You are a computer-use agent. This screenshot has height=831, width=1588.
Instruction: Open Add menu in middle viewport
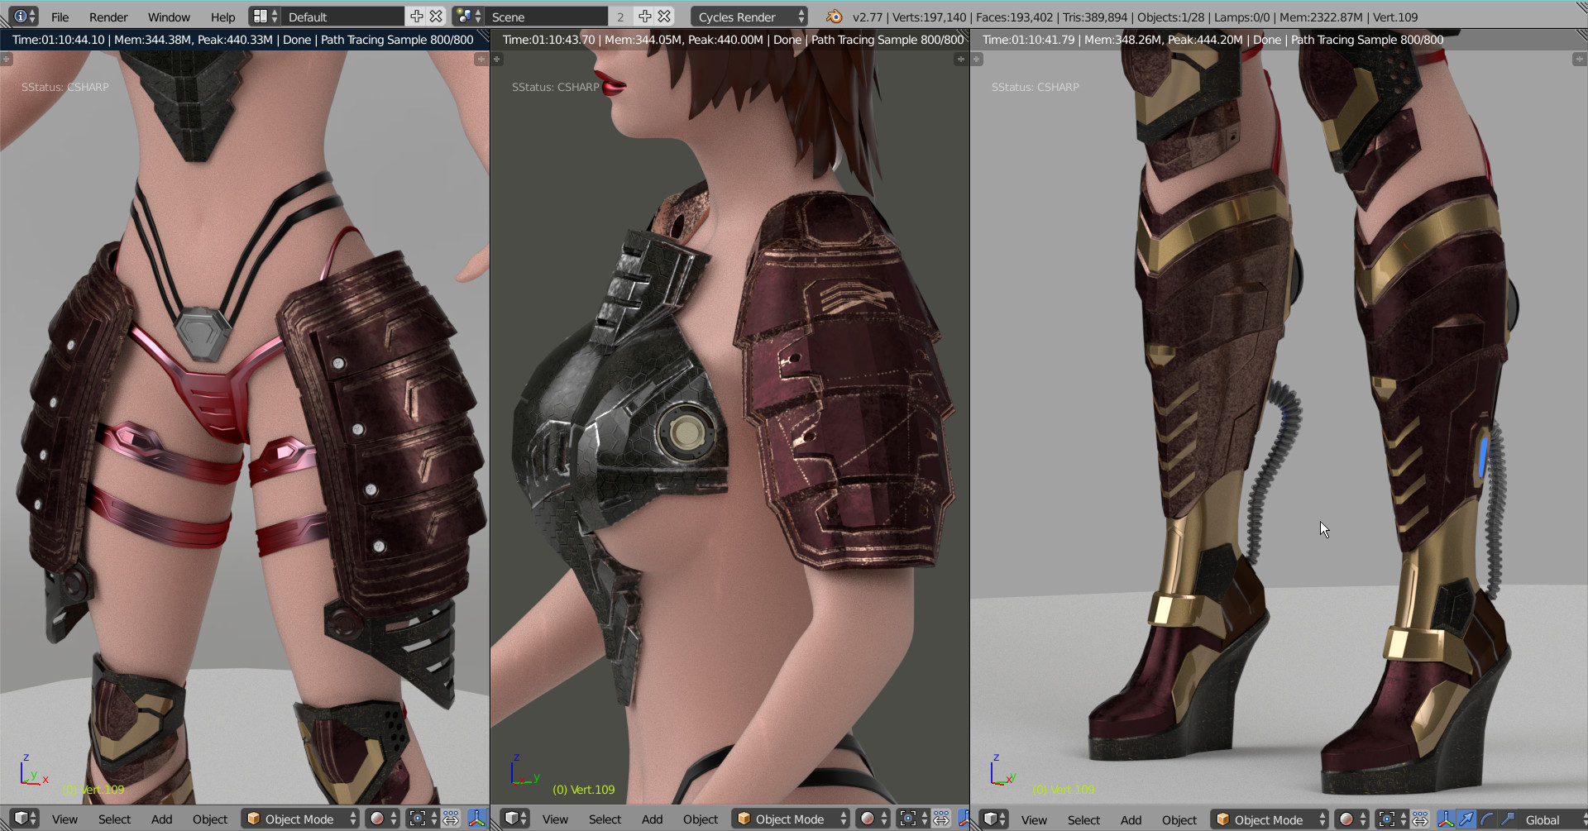point(652,819)
